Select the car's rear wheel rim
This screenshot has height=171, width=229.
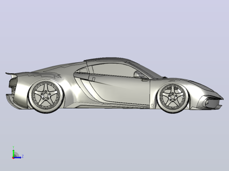click(x=46, y=95)
